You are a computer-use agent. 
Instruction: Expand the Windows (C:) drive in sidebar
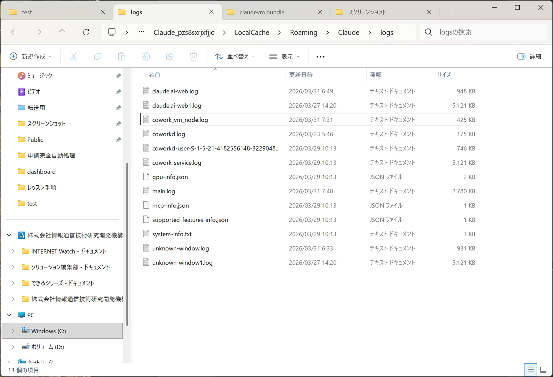point(13,331)
